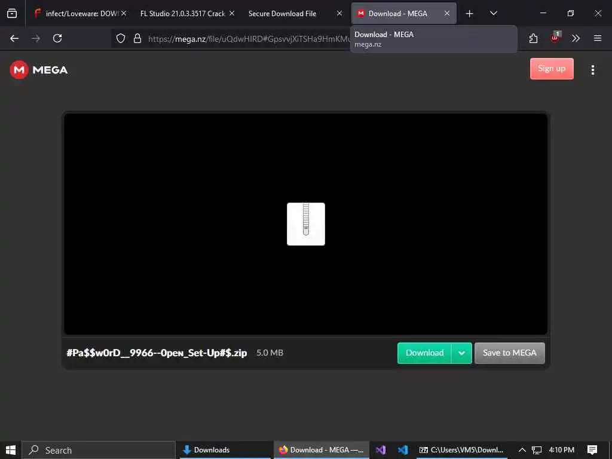Click the Sign up button
Screen dimensions: 612x459
point(552,69)
